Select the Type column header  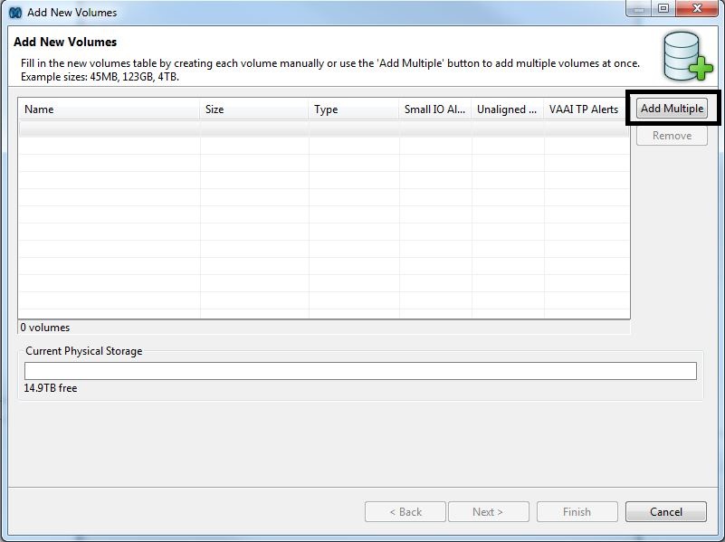pos(353,109)
